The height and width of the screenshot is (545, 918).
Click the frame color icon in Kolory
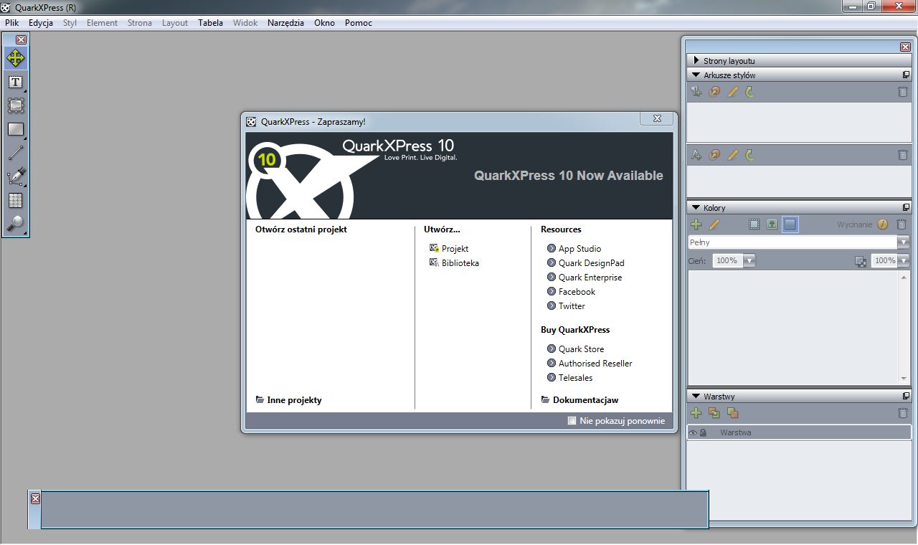(754, 224)
